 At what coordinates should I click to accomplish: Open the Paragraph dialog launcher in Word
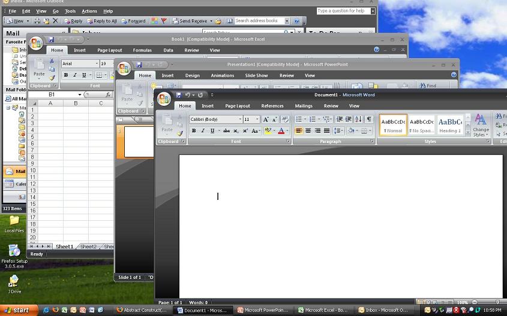(x=371, y=142)
